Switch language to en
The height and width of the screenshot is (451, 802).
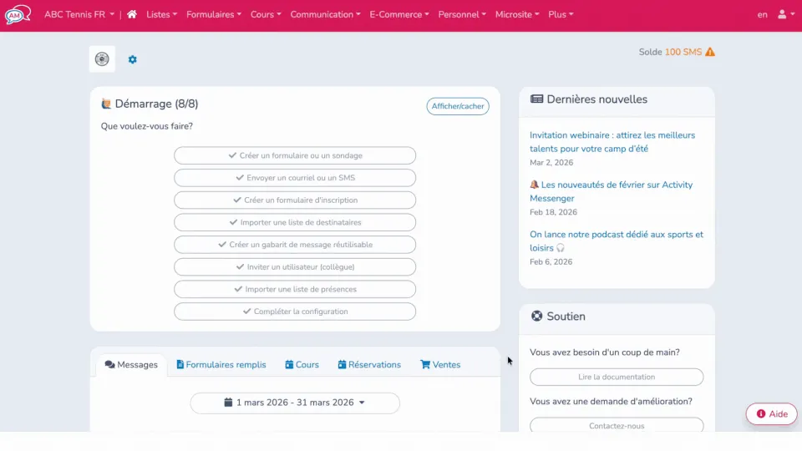[762, 15]
